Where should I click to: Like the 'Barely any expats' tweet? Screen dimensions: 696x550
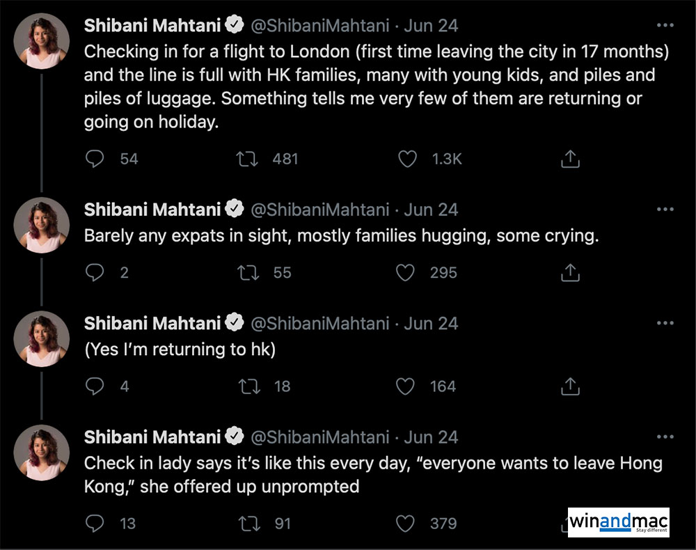point(405,273)
